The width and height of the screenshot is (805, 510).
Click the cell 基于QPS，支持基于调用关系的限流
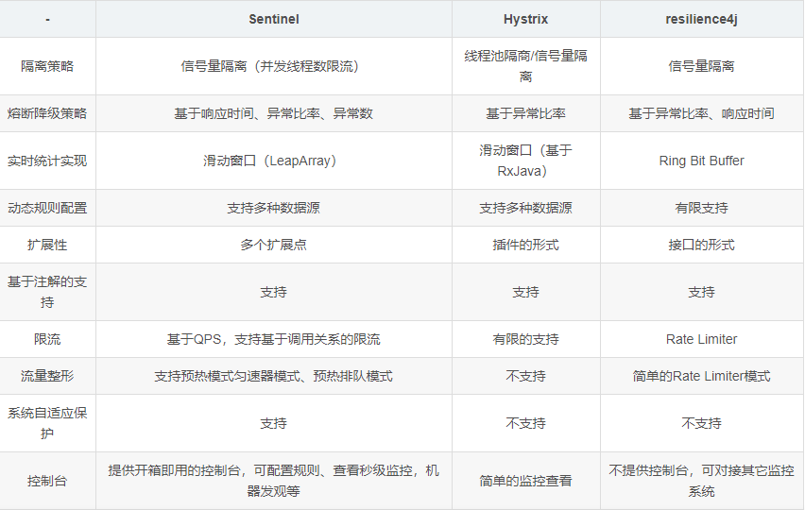274,339
